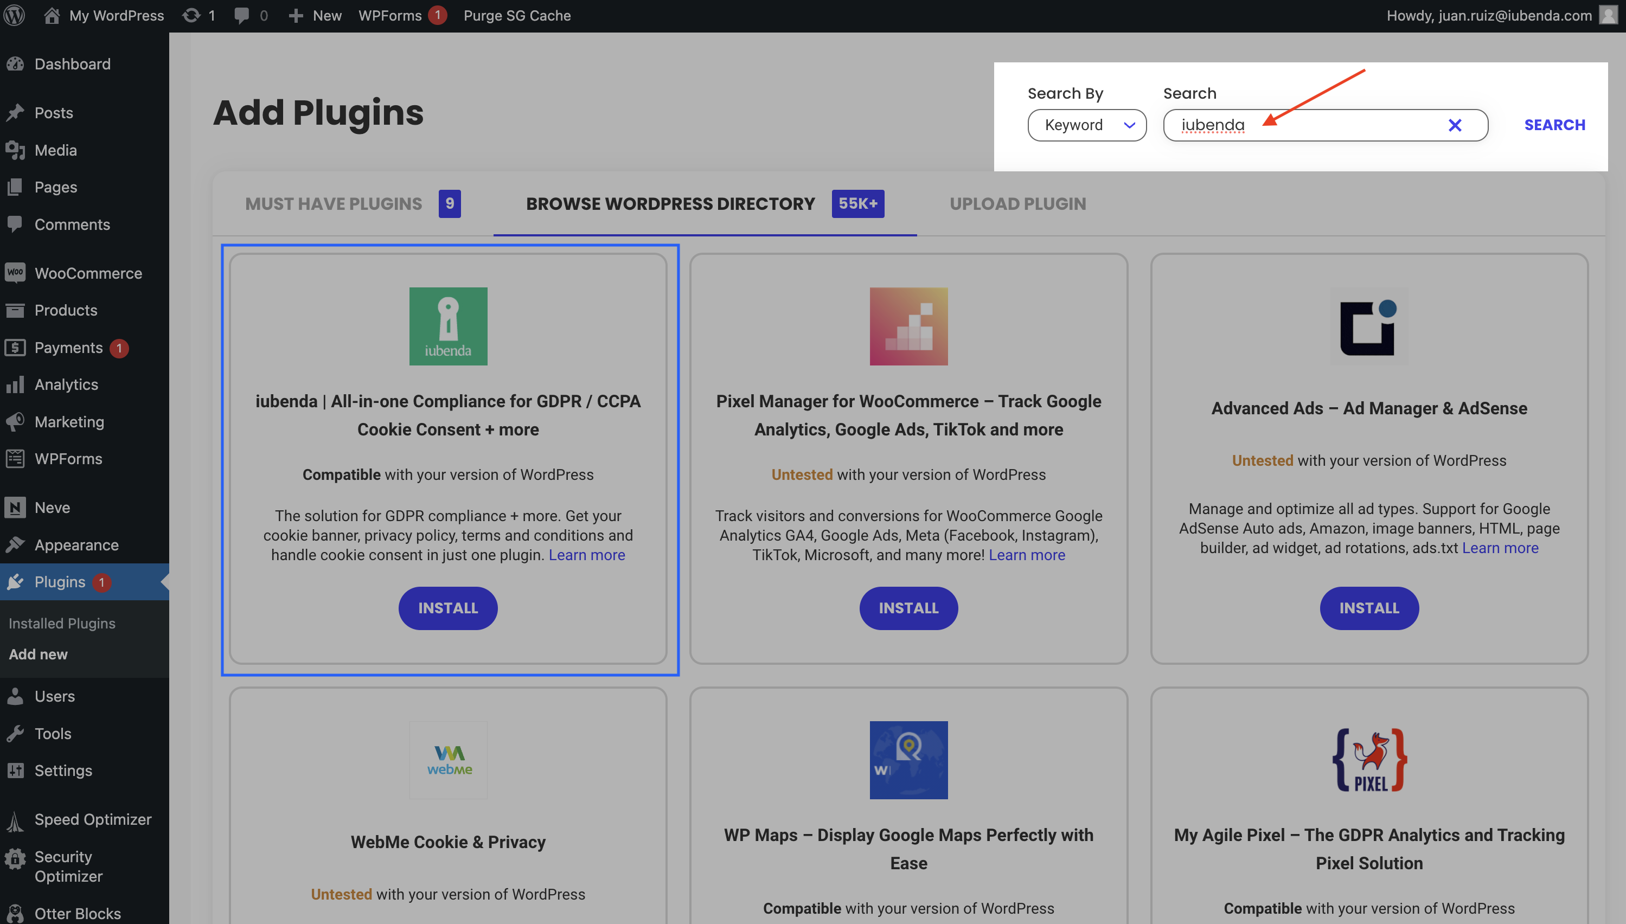Open Learn more for Pixel Manager

[x=1026, y=555]
